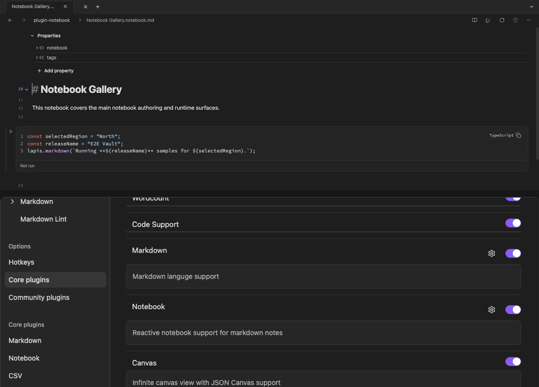This screenshot has width=539, height=387.
Task: Click code line with releaseName constant
Action: pos(75,143)
